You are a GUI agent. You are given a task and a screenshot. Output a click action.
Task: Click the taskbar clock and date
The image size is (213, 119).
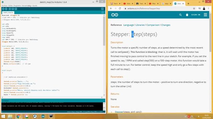coord(206,116)
